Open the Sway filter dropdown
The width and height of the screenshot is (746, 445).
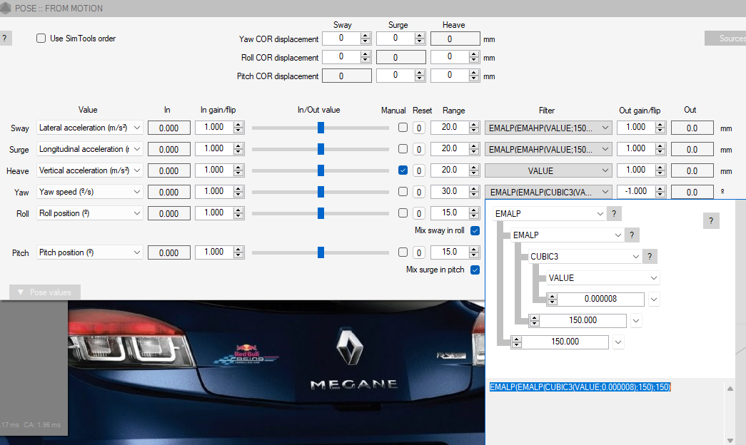click(548, 128)
